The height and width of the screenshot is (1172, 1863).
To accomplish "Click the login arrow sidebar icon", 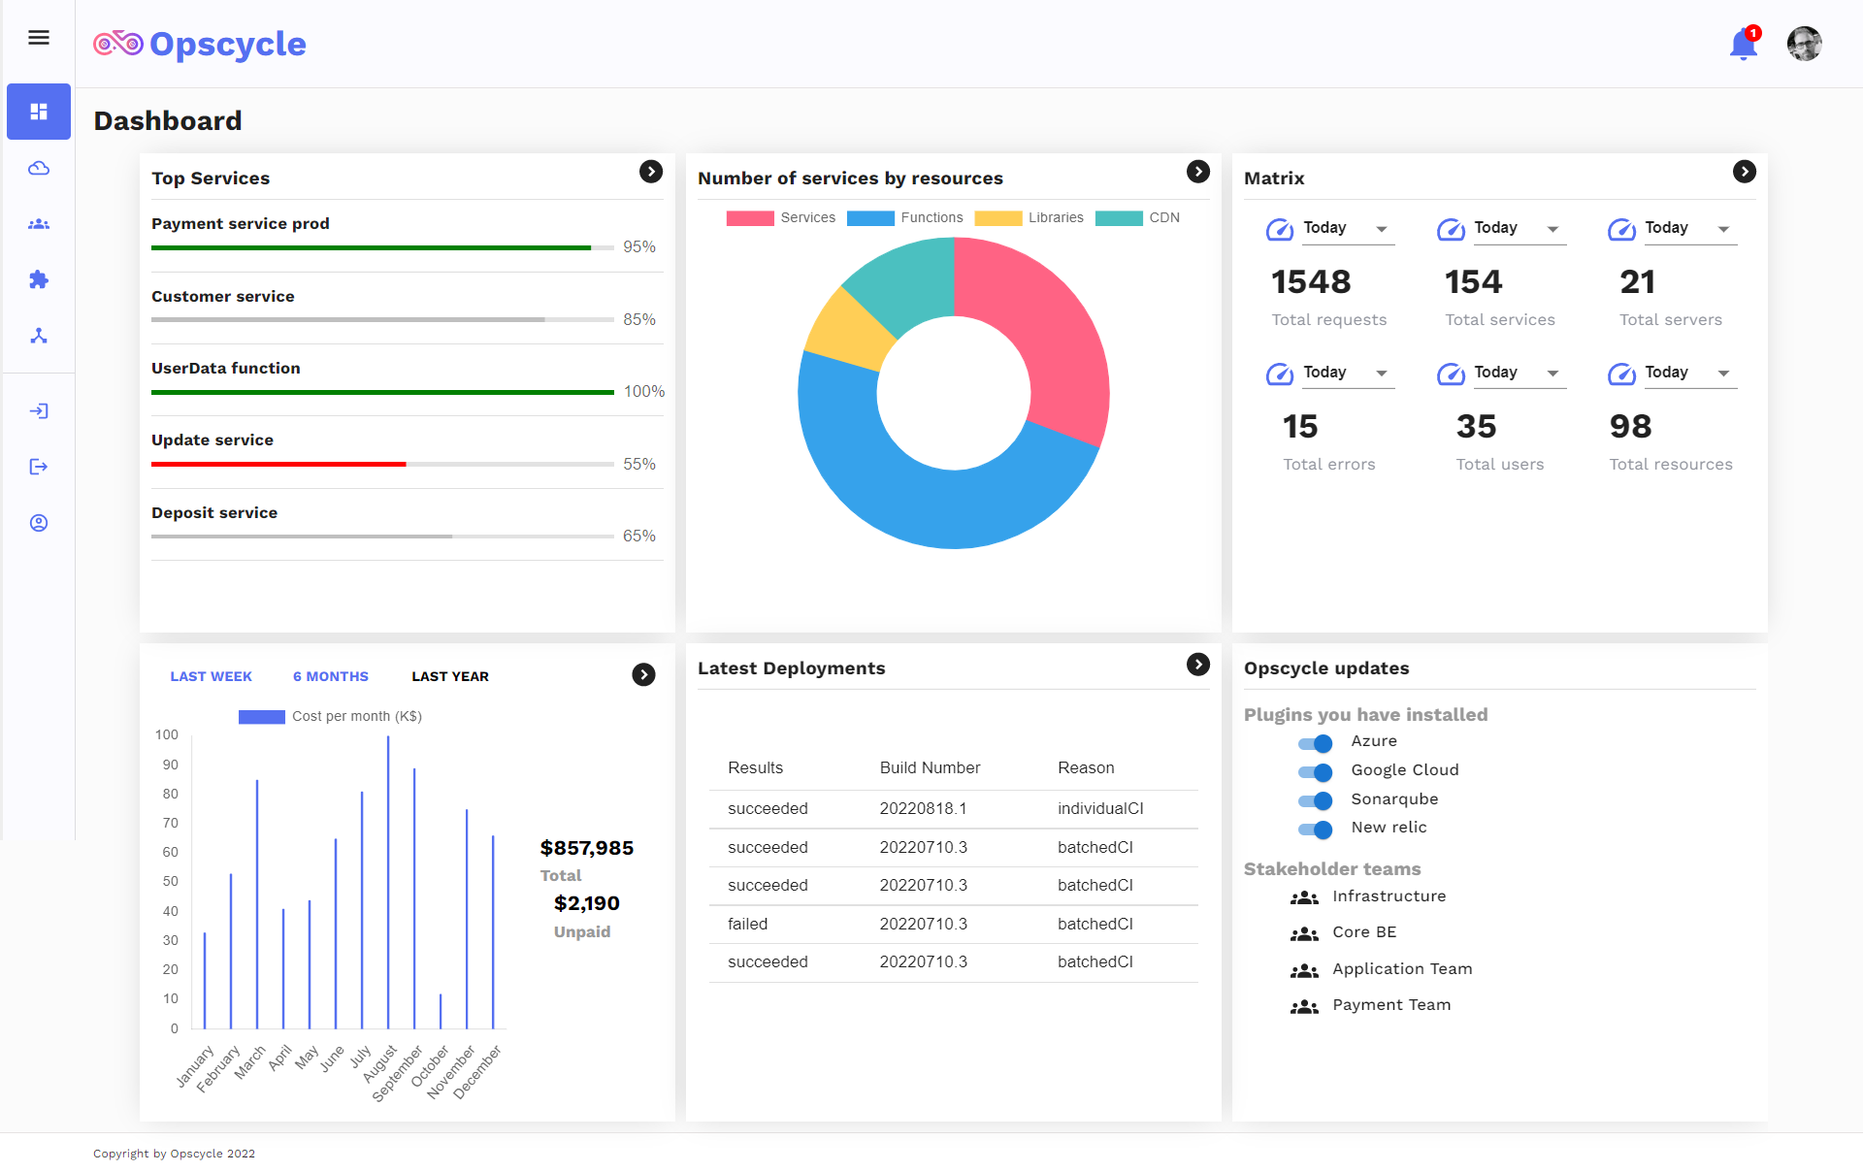I will coord(39,411).
